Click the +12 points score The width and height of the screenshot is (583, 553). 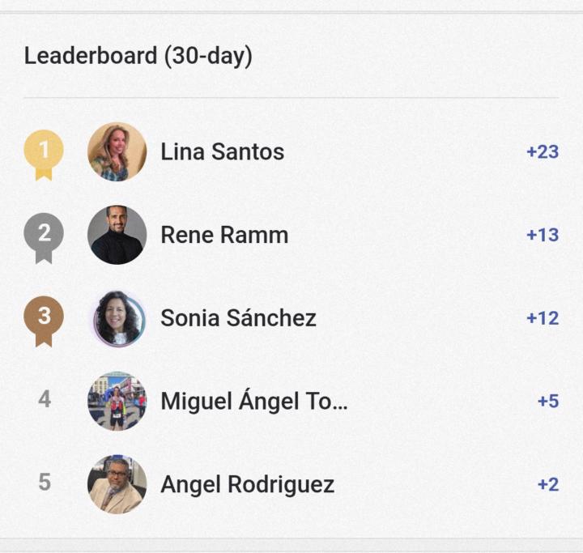click(542, 318)
